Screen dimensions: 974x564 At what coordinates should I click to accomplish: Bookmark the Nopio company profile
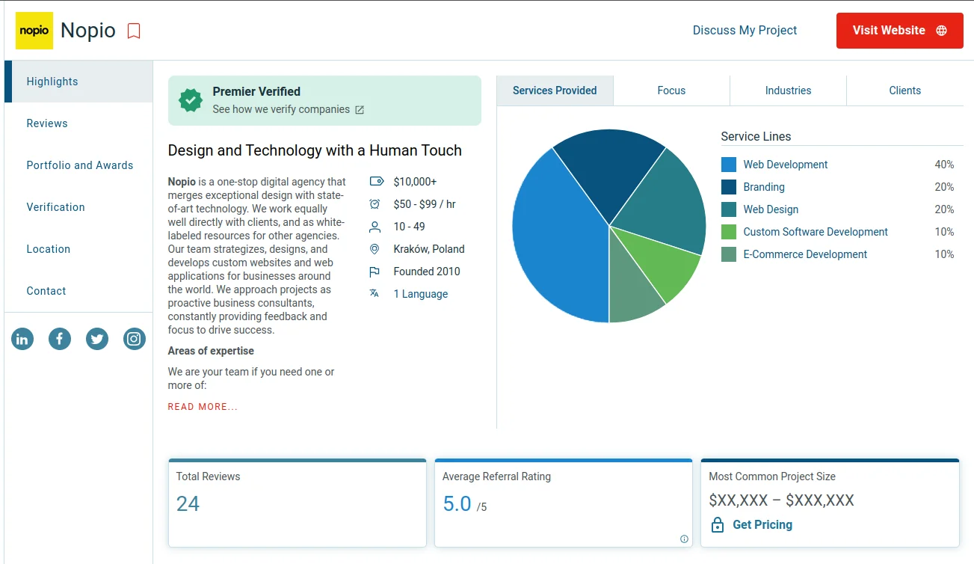coord(134,31)
